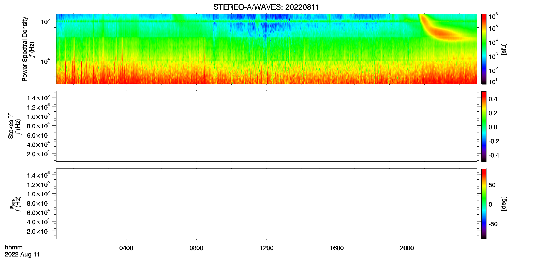Click the 2022 Aug 11 date label
Screen dimensions: 533x274
[x=22, y=254]
